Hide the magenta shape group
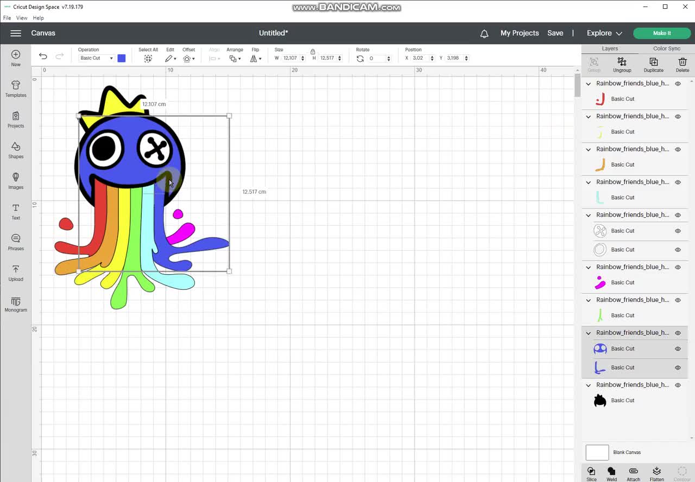This screenshot has width=695, height=482. 678,267
